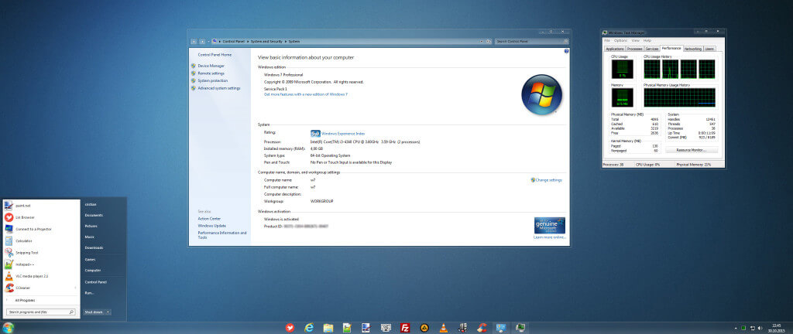Expand All Programs in Start menu
Viewport: 793px width, 334px height.
pyautogui.click(x=25, y=299)
